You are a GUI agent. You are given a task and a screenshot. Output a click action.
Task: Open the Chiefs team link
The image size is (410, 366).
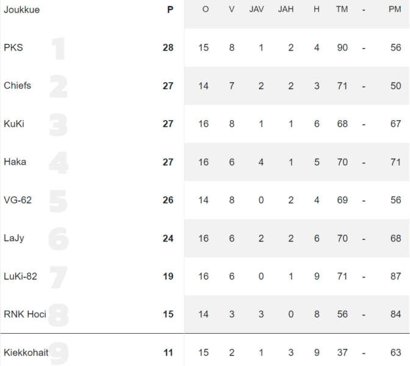point(17,85)
